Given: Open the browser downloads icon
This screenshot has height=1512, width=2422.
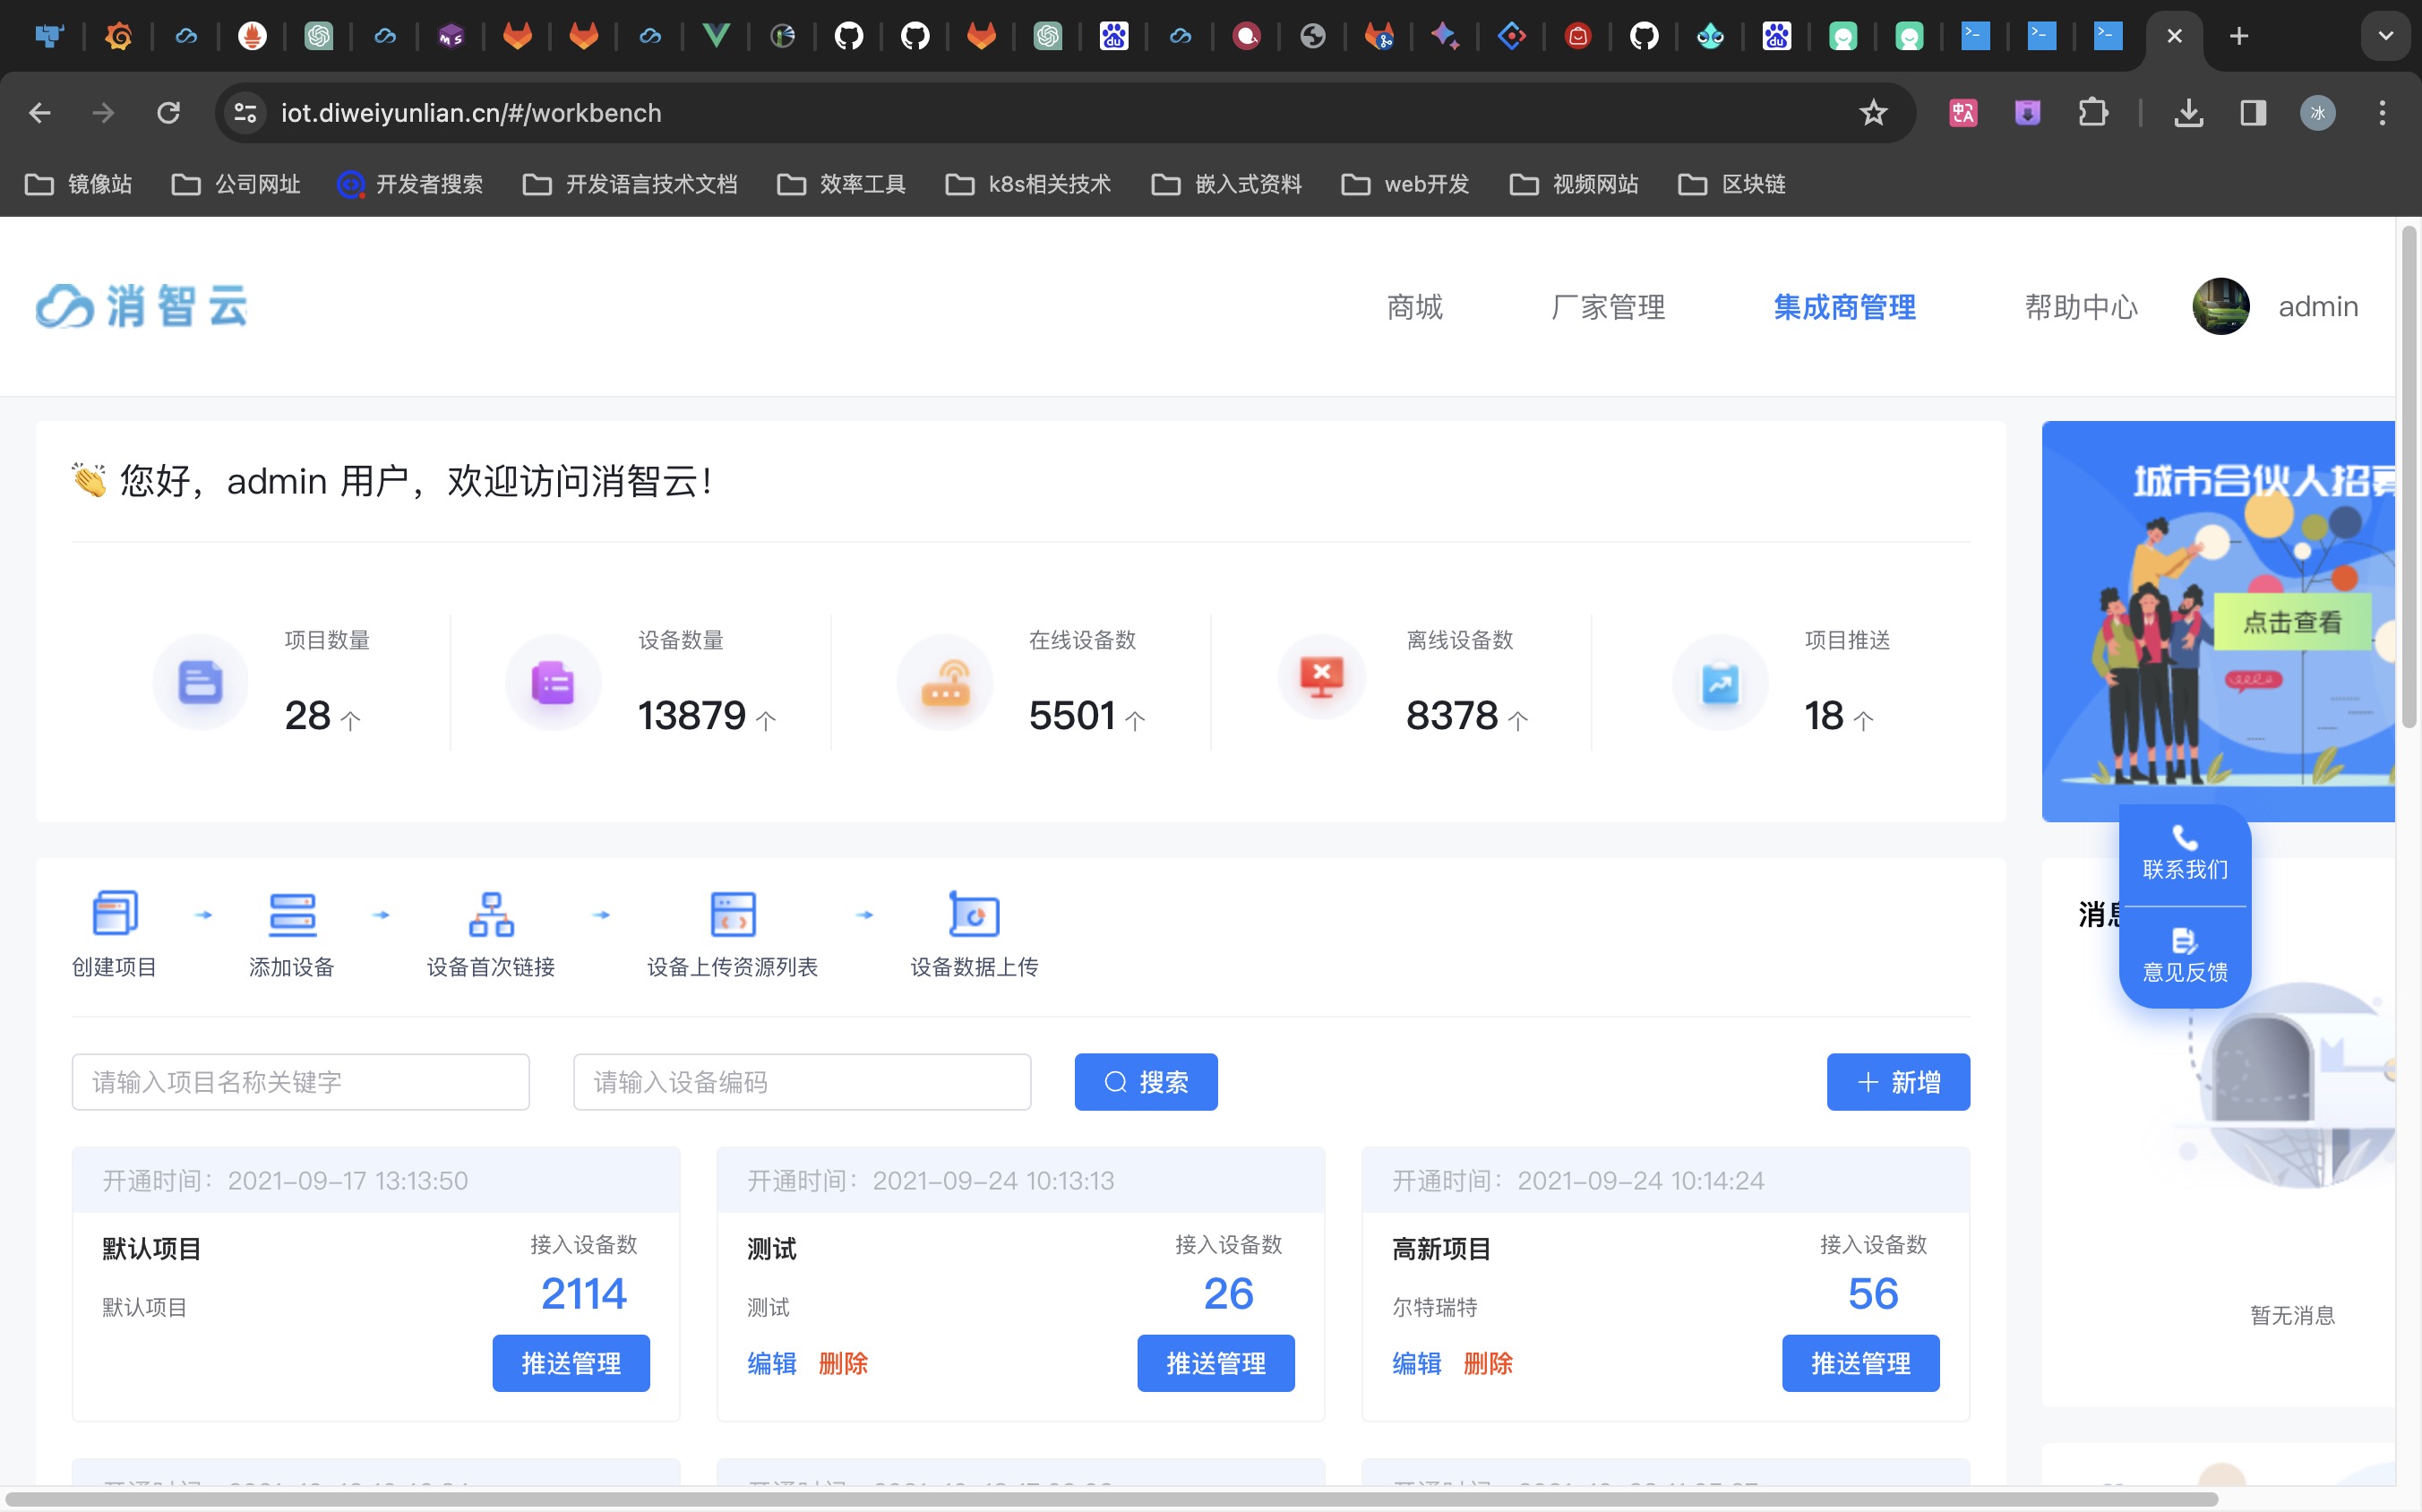Looking at the screenshot, I should tap(2188, 113).
